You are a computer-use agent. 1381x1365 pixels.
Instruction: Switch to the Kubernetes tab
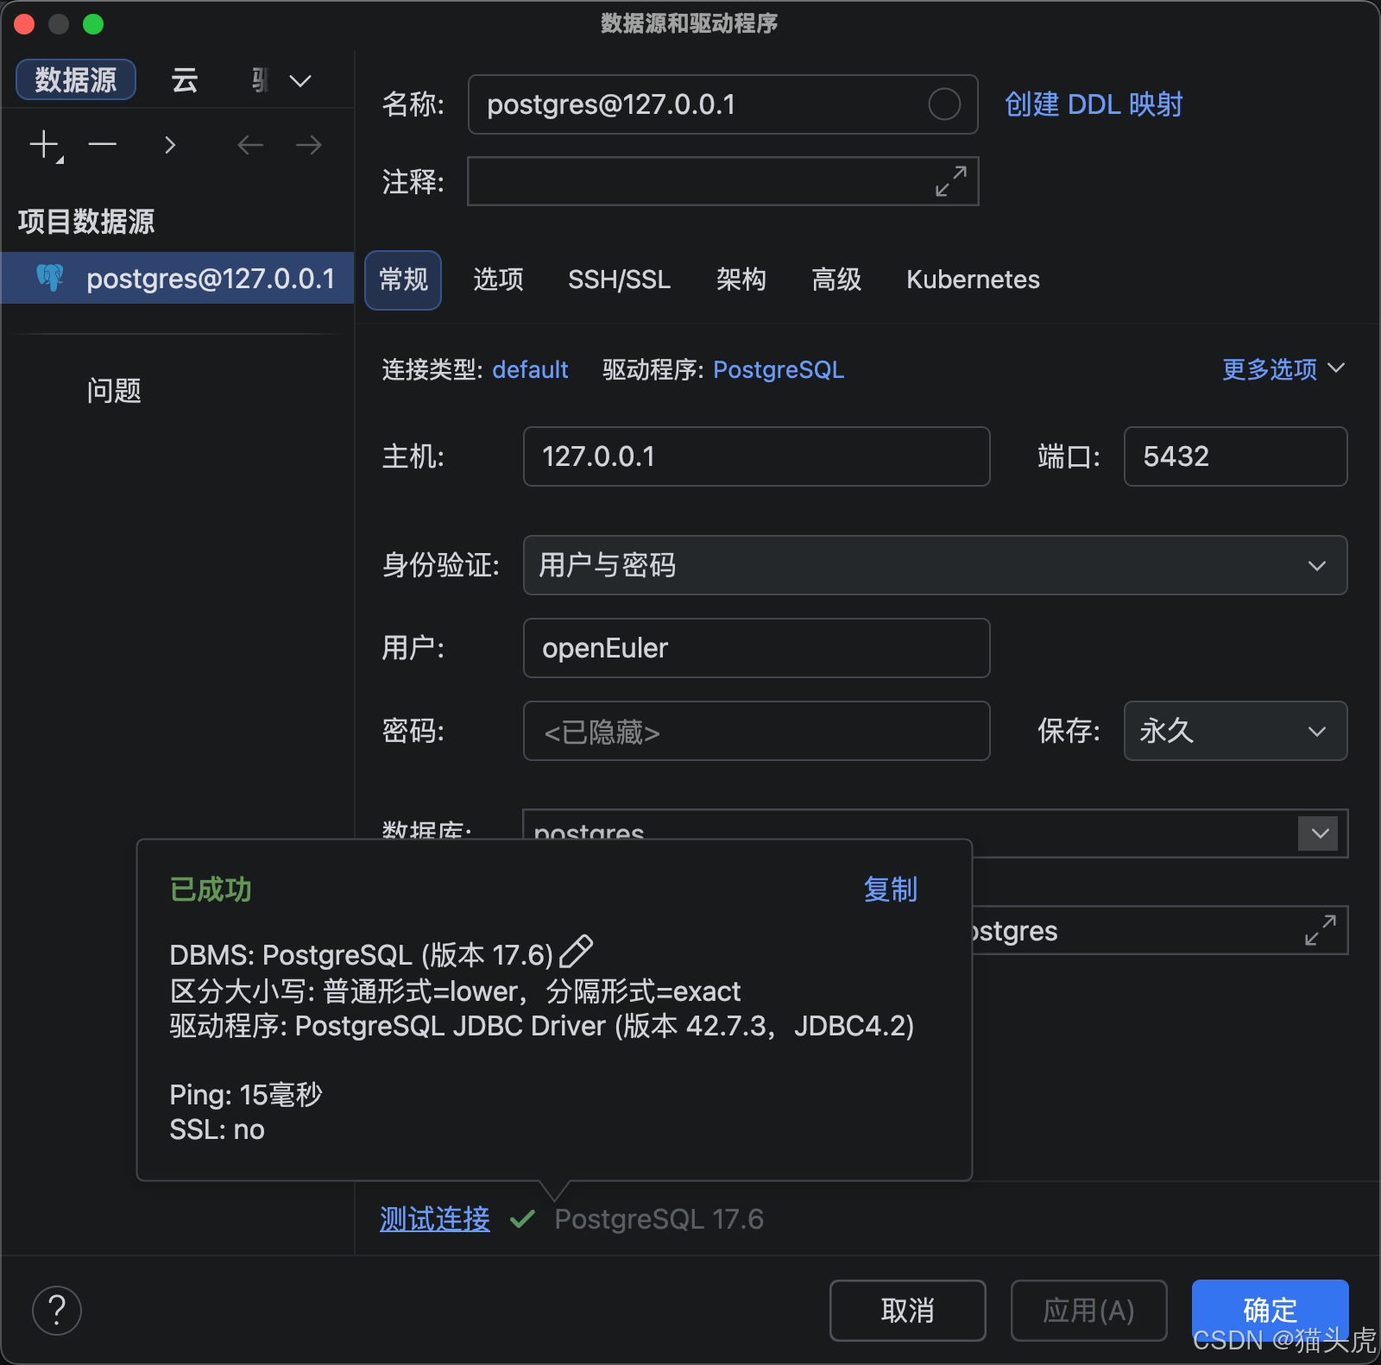pos(972,280)
